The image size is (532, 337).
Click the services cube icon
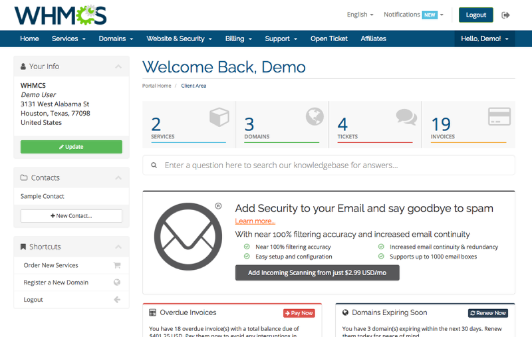coord(219,117)
